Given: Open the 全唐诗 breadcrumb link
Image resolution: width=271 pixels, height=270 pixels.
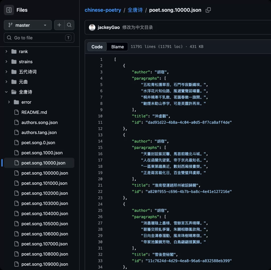Looking at the screenshot, I should pos(135,10).
